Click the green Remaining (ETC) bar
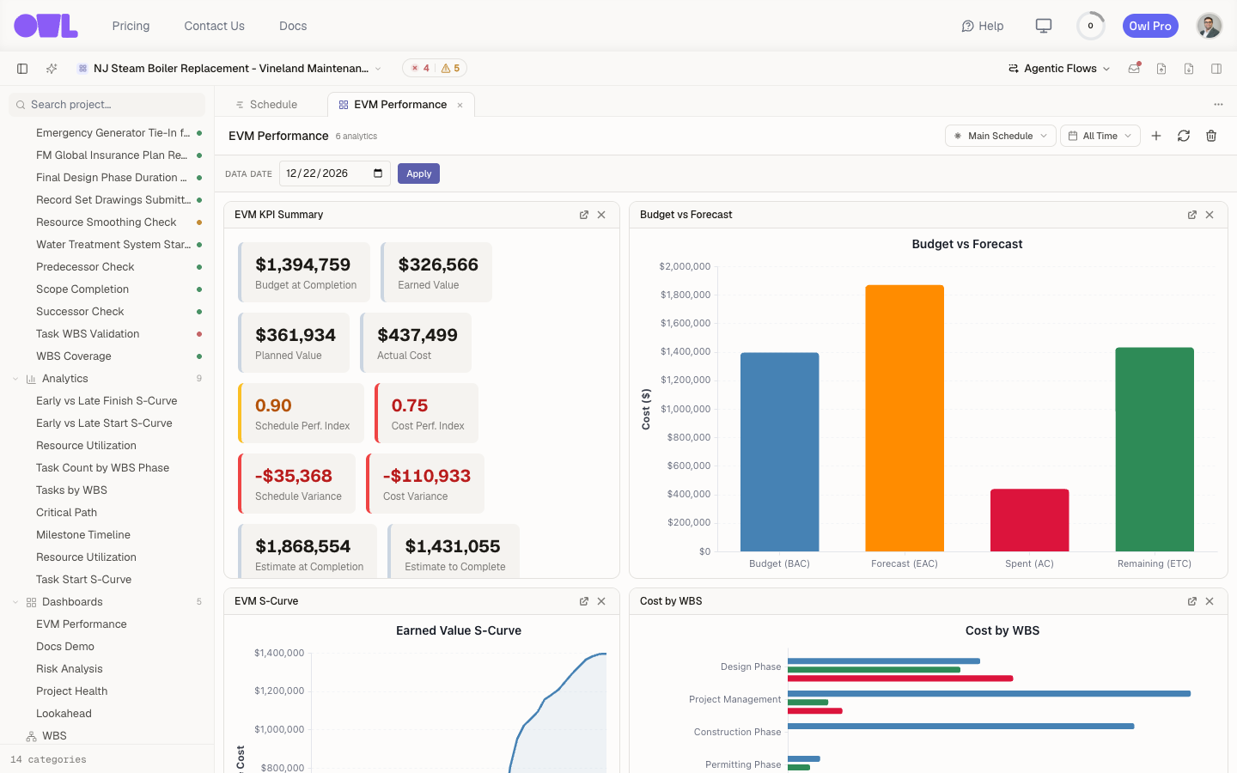The width and height of the screenshot is (1237, 773). tap(1155, 449)
